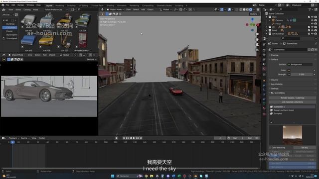The image size is (319, 179).
Task: Adjust the Strength value slider
Action: click(302, 75)
